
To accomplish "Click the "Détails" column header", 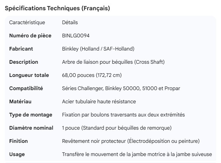I will (70, 23).
